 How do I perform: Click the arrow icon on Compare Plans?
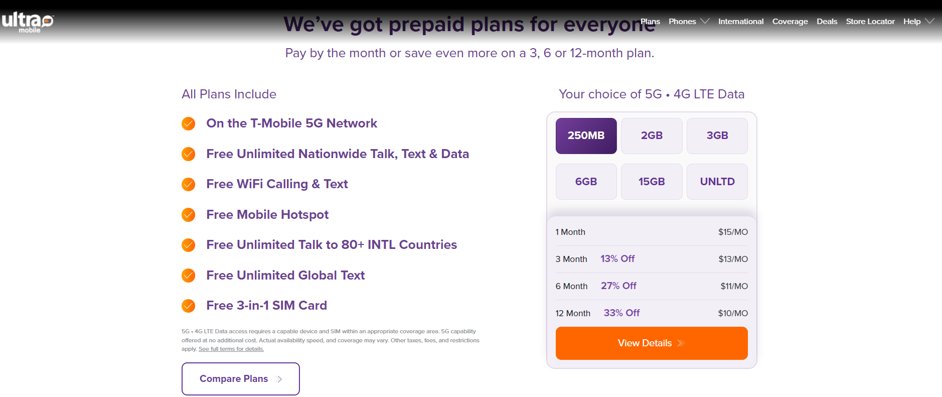pos(280,379)
